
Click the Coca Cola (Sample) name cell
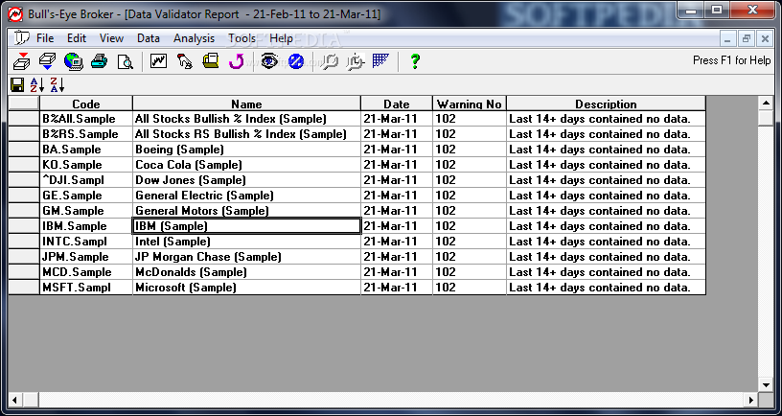(x=246, y=165)
